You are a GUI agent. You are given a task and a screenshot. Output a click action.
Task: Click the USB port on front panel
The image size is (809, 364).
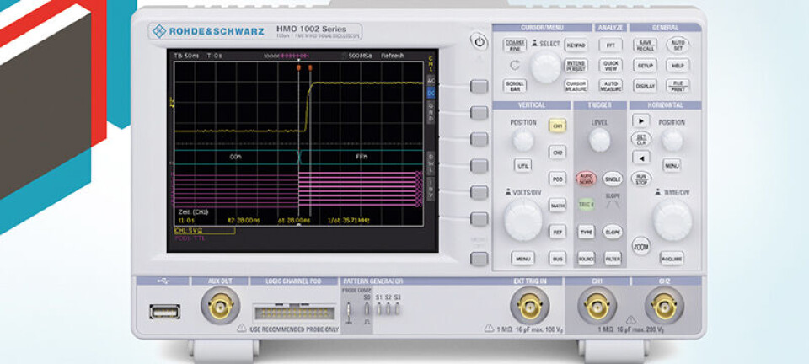coord(164,312)
